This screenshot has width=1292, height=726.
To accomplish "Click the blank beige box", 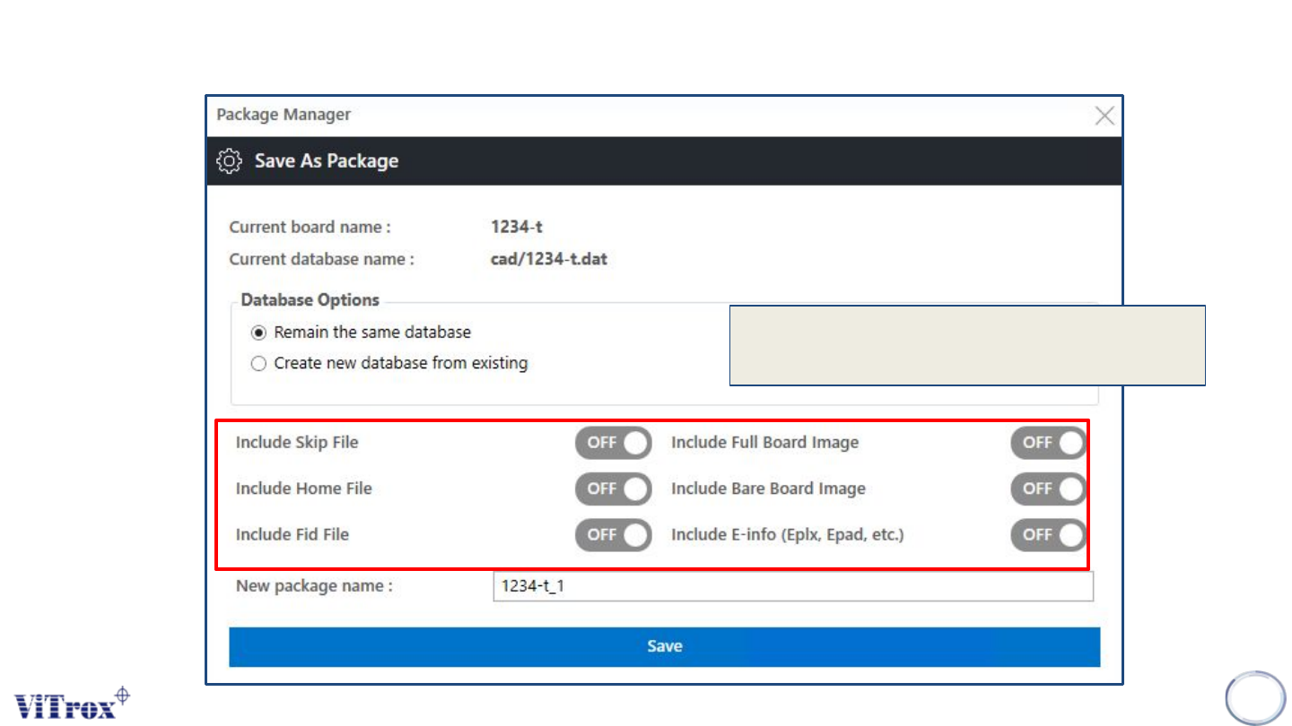I will tap(967, 345).
